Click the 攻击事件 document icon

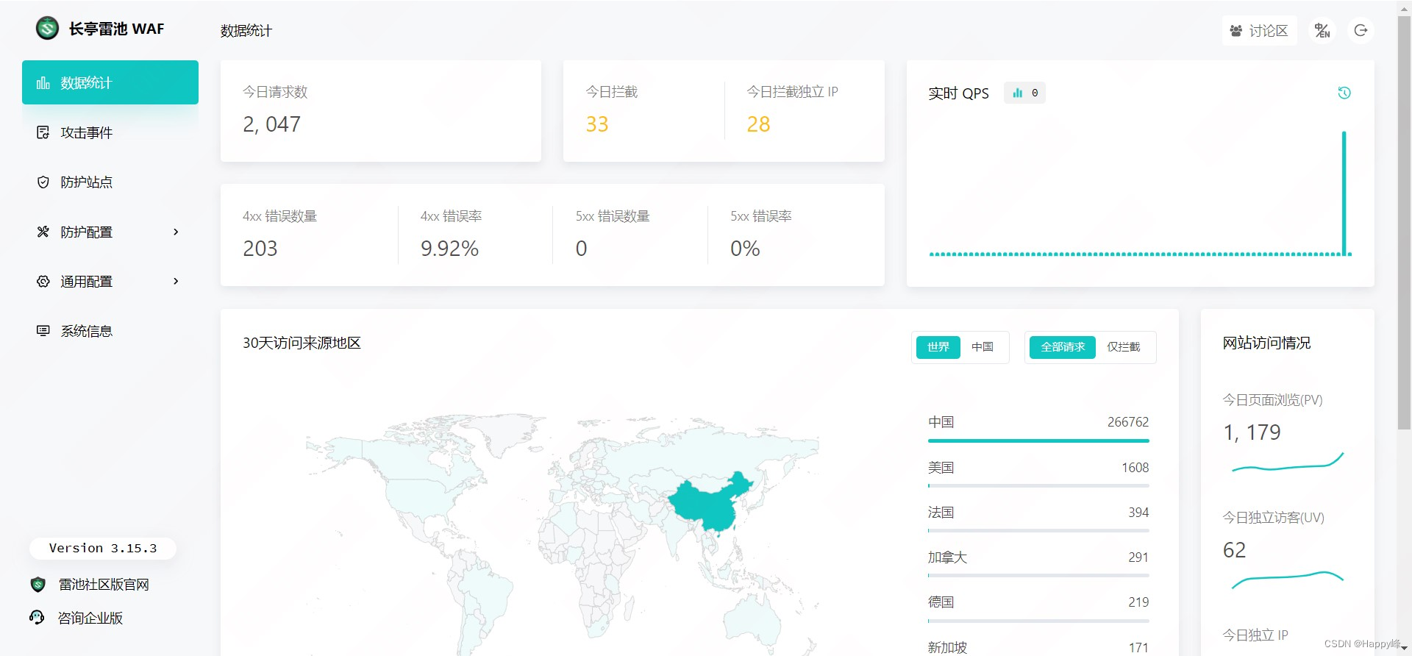(43, 132)
